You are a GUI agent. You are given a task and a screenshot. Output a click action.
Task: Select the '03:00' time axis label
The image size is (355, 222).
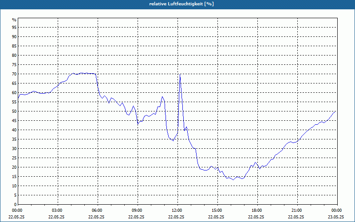point(57,210)
